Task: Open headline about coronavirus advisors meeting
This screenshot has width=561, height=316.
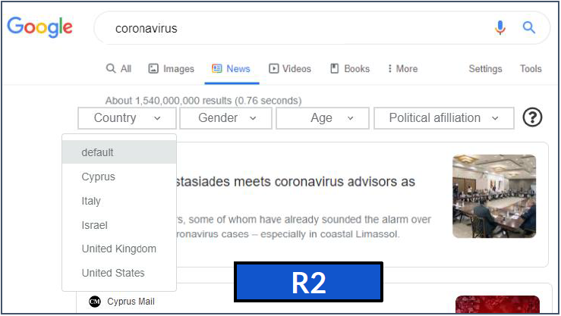Action: pos(295,182)
